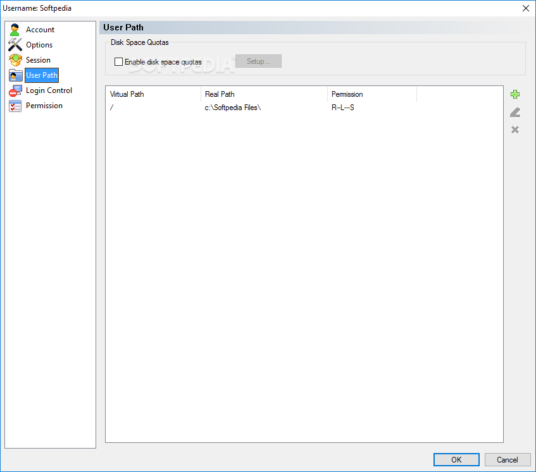Select the User Path section
The image size is (536, 472).
coord(42,75)
